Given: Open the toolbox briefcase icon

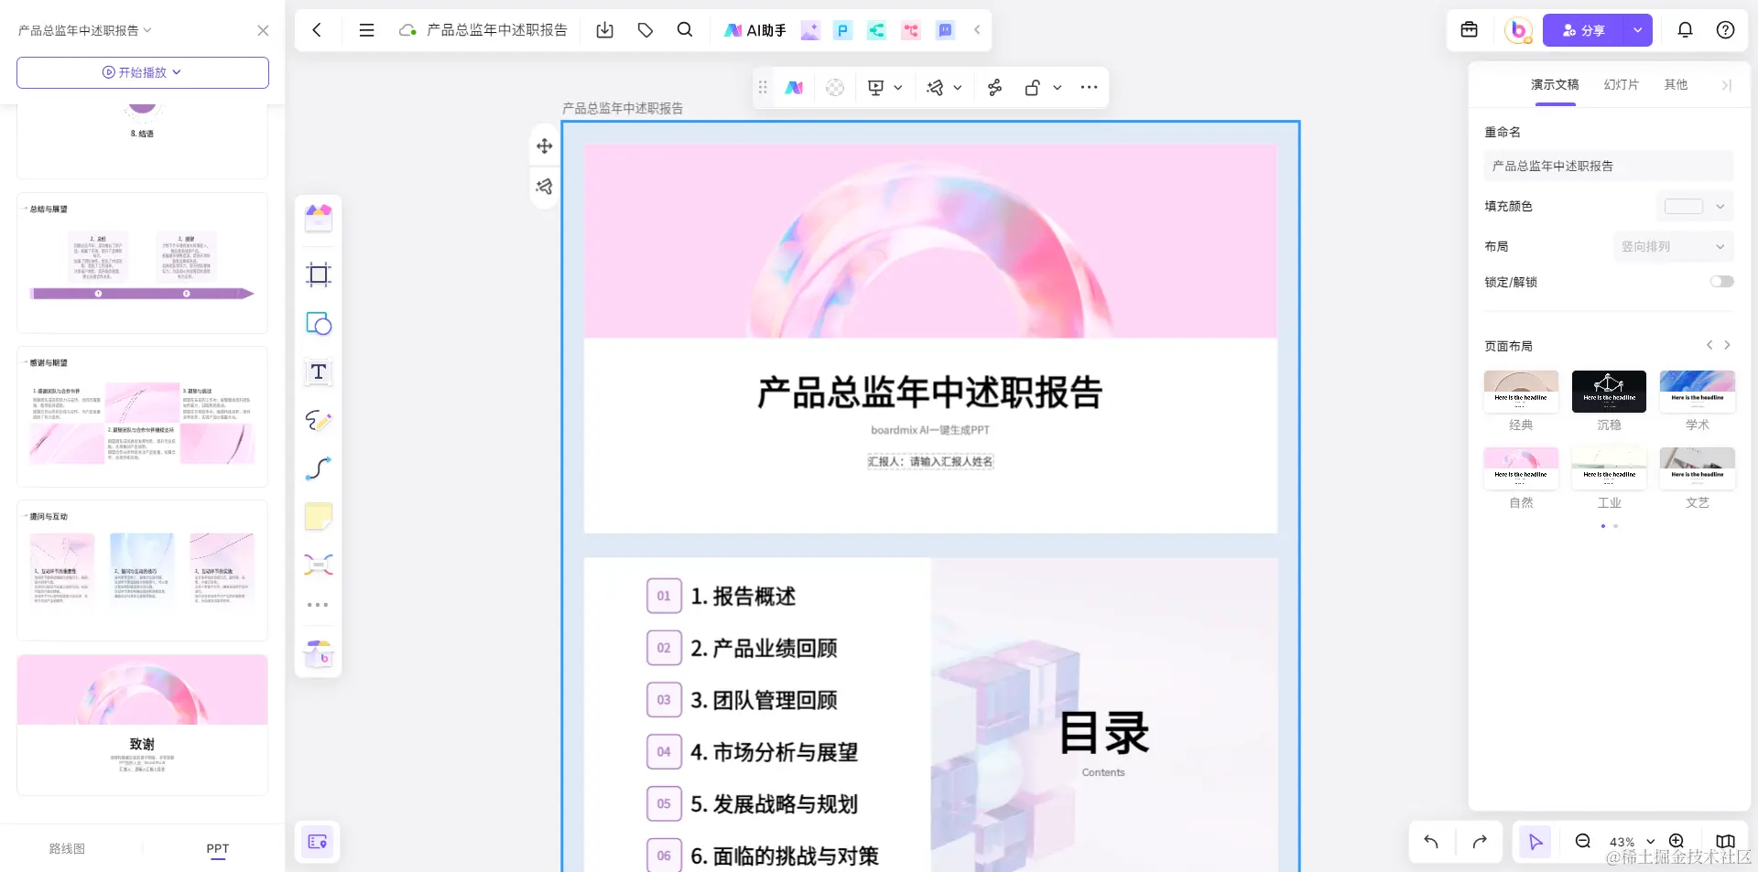Looking at the screenshot, I should (x=1470, y=30).
